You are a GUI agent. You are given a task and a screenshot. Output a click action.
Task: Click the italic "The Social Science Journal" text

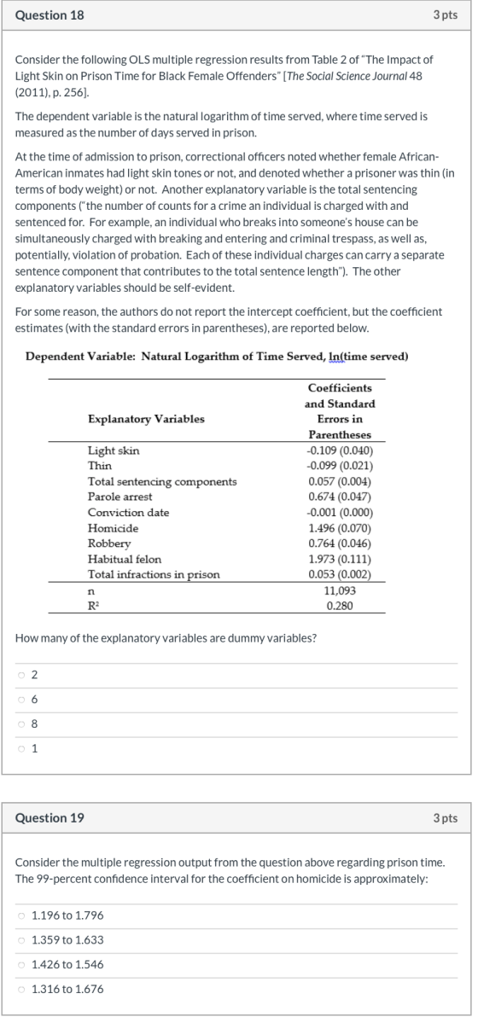point(348,77)
